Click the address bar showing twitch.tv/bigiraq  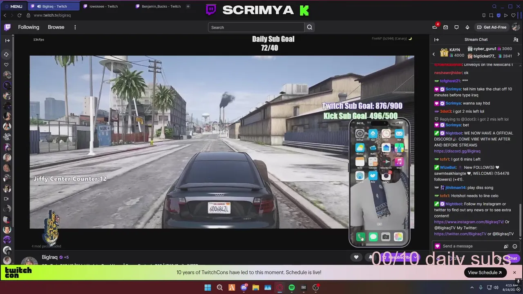(52, 15)
